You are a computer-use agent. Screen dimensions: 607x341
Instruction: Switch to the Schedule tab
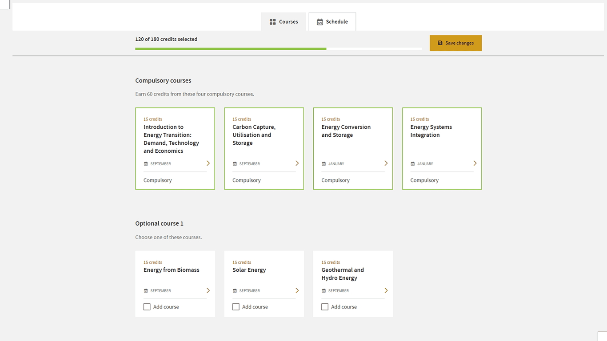tap(332, 22)
